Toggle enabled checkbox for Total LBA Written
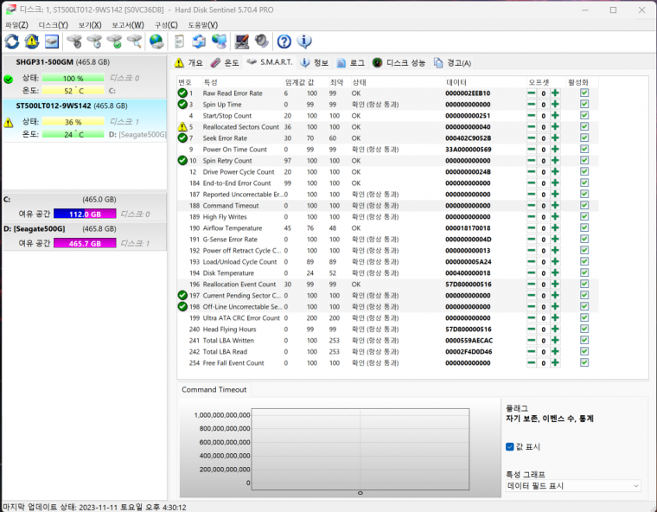The width and height of the screenshot is (657, 512). point(584,340)
